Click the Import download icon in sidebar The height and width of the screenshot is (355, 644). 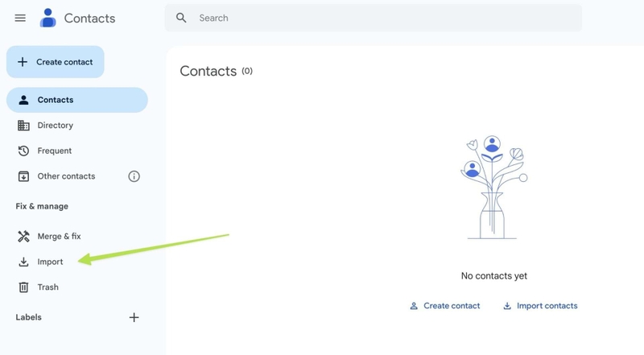pyautogui.click(x=23, y=262)
